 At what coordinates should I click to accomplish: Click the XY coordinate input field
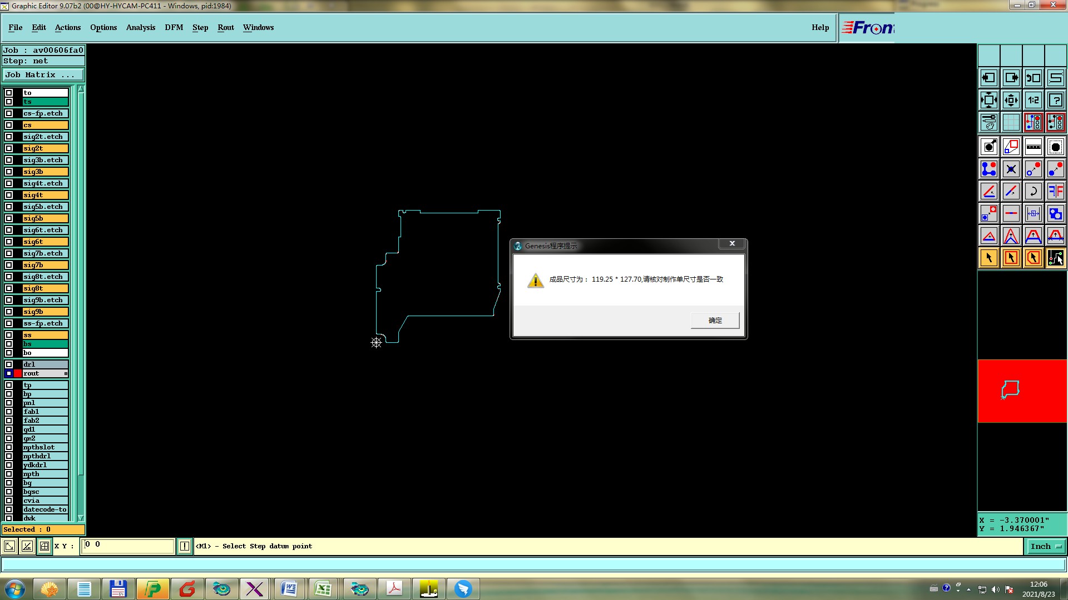coord(128,546)
